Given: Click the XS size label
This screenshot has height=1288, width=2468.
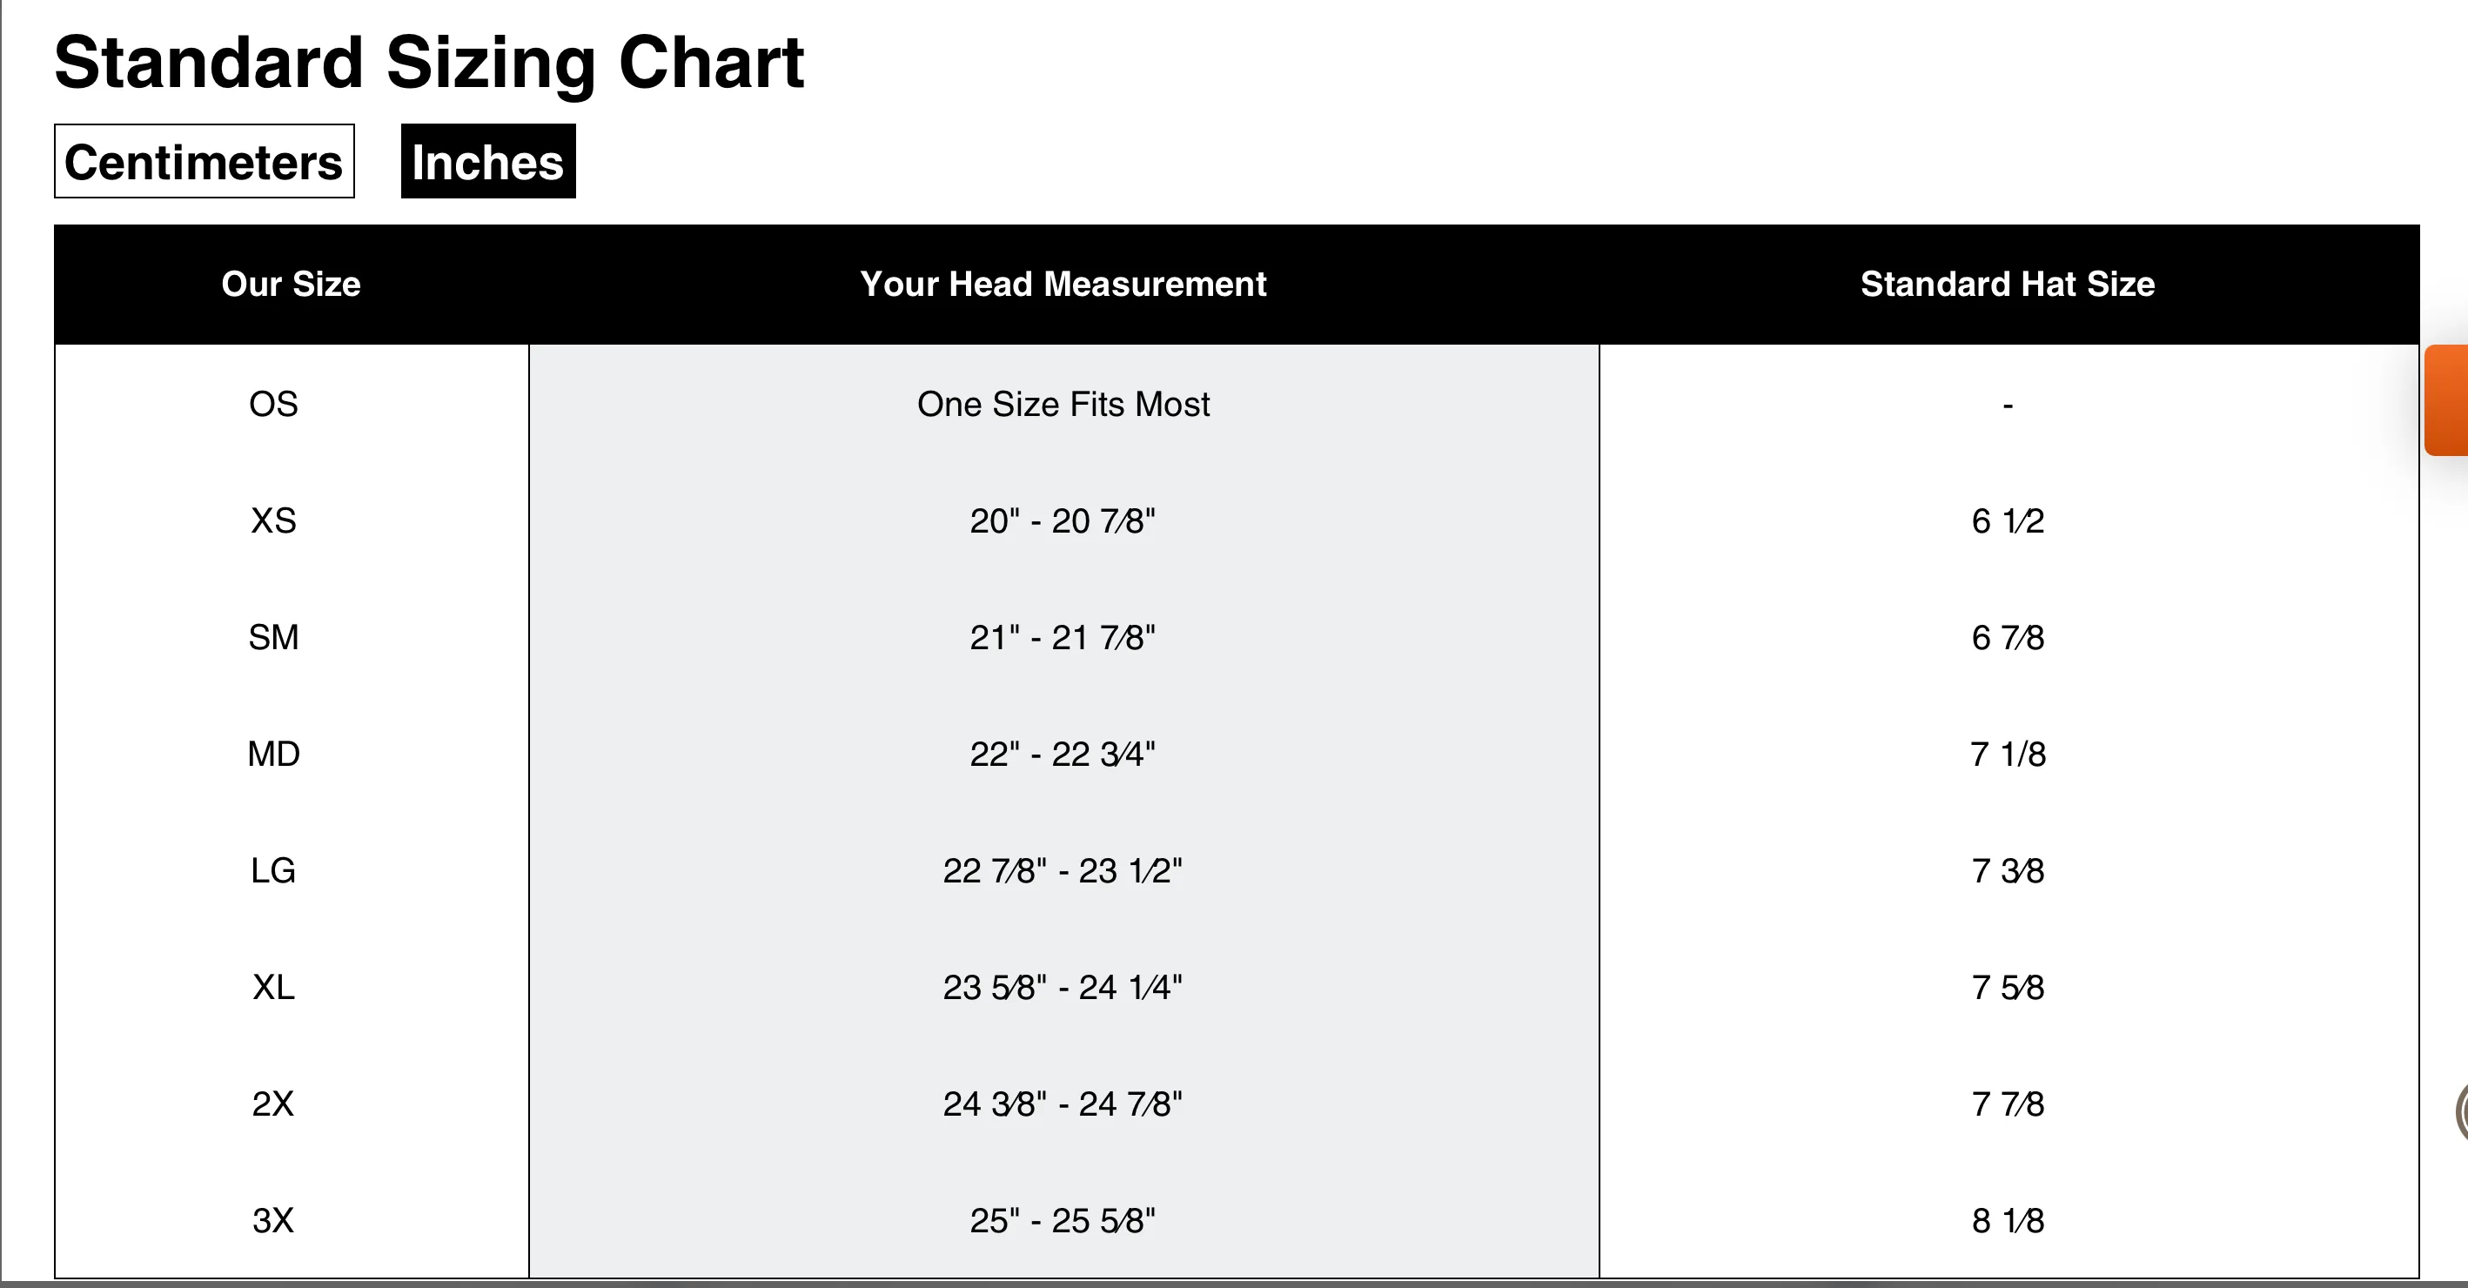Looking at the screenshot, I should tap(273, 521).
